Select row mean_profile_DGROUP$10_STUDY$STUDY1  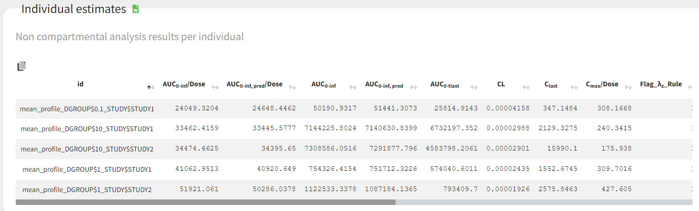point(87,129)
